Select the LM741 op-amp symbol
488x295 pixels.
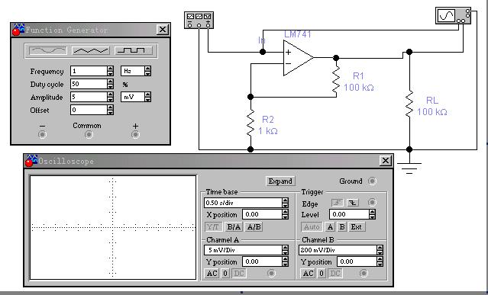pyautogui.click(x=298, y=58)
